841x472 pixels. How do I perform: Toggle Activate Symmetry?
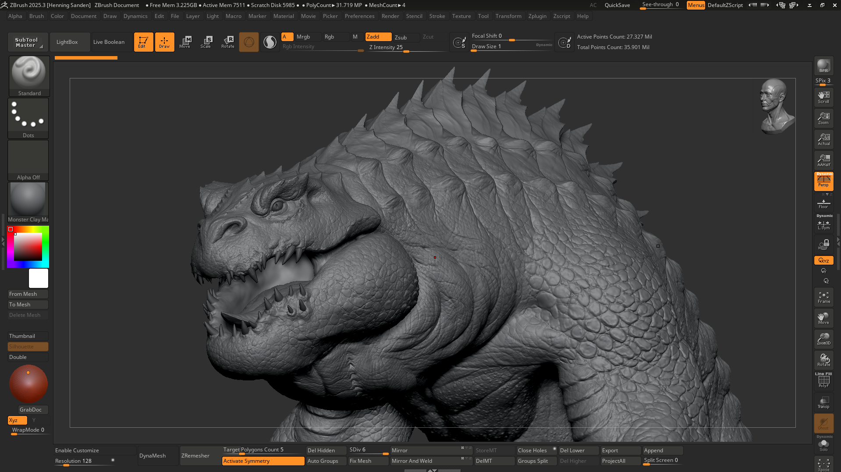[x=263, y=461]
